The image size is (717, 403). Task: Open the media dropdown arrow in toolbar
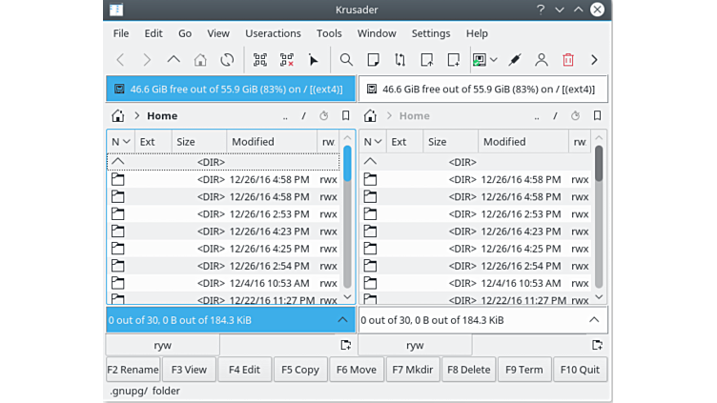[x=494, y=60]
